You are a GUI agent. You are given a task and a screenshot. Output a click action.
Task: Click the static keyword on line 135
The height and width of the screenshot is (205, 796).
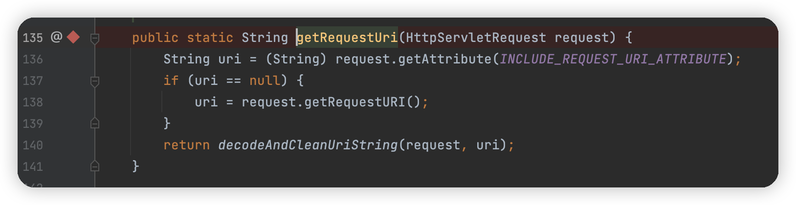click(x=210, y=38)
